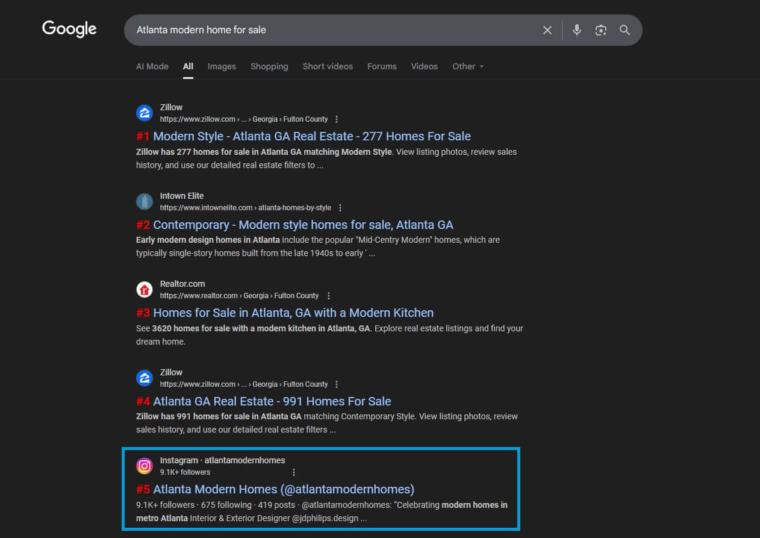
Task: Open Atlanta GA Real Estate - 991 Homes link
Action: coord(264,401)
